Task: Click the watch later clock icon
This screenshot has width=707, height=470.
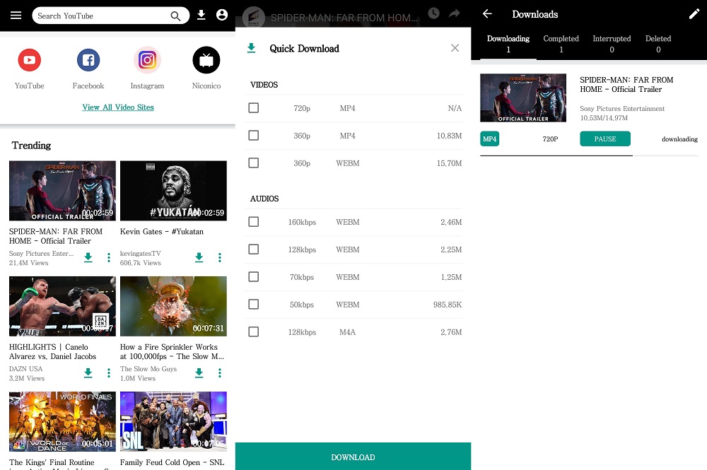Action: [434, 13]
